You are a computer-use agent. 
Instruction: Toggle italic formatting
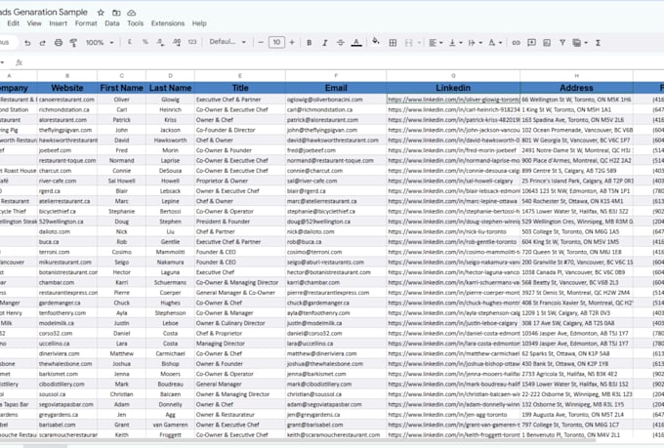[x=325, y=43]
